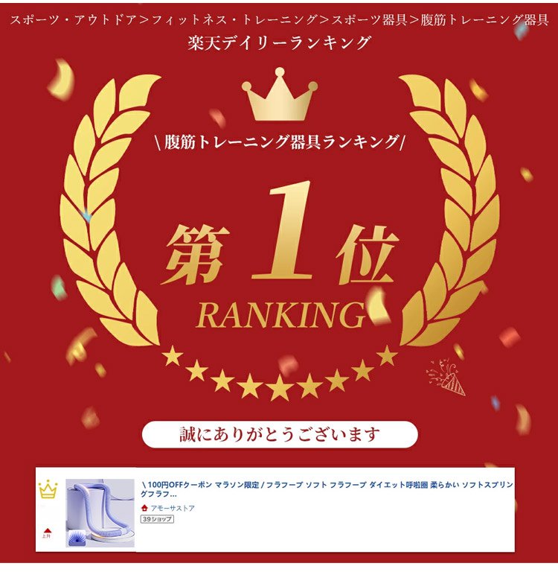Open the フィットネス・トレーニング breadcrumb

pyautogui.click(x=234, y=19)
